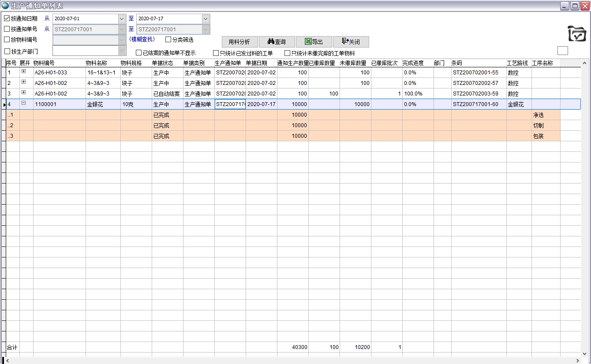The image size is (591, 364).
Task: Click the globe icon in title bar
Action: (x=5, y=6)
